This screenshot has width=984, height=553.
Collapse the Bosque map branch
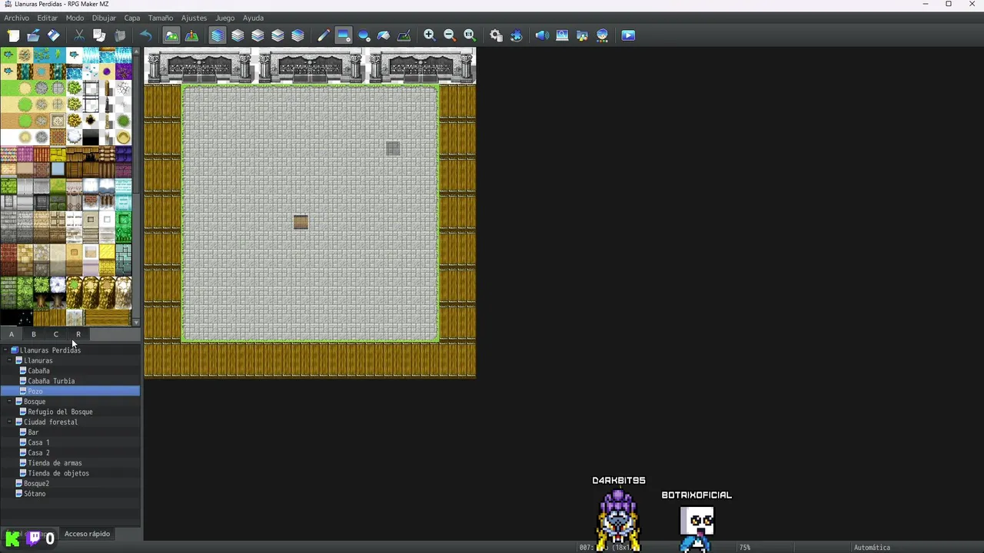pos(10,402)
